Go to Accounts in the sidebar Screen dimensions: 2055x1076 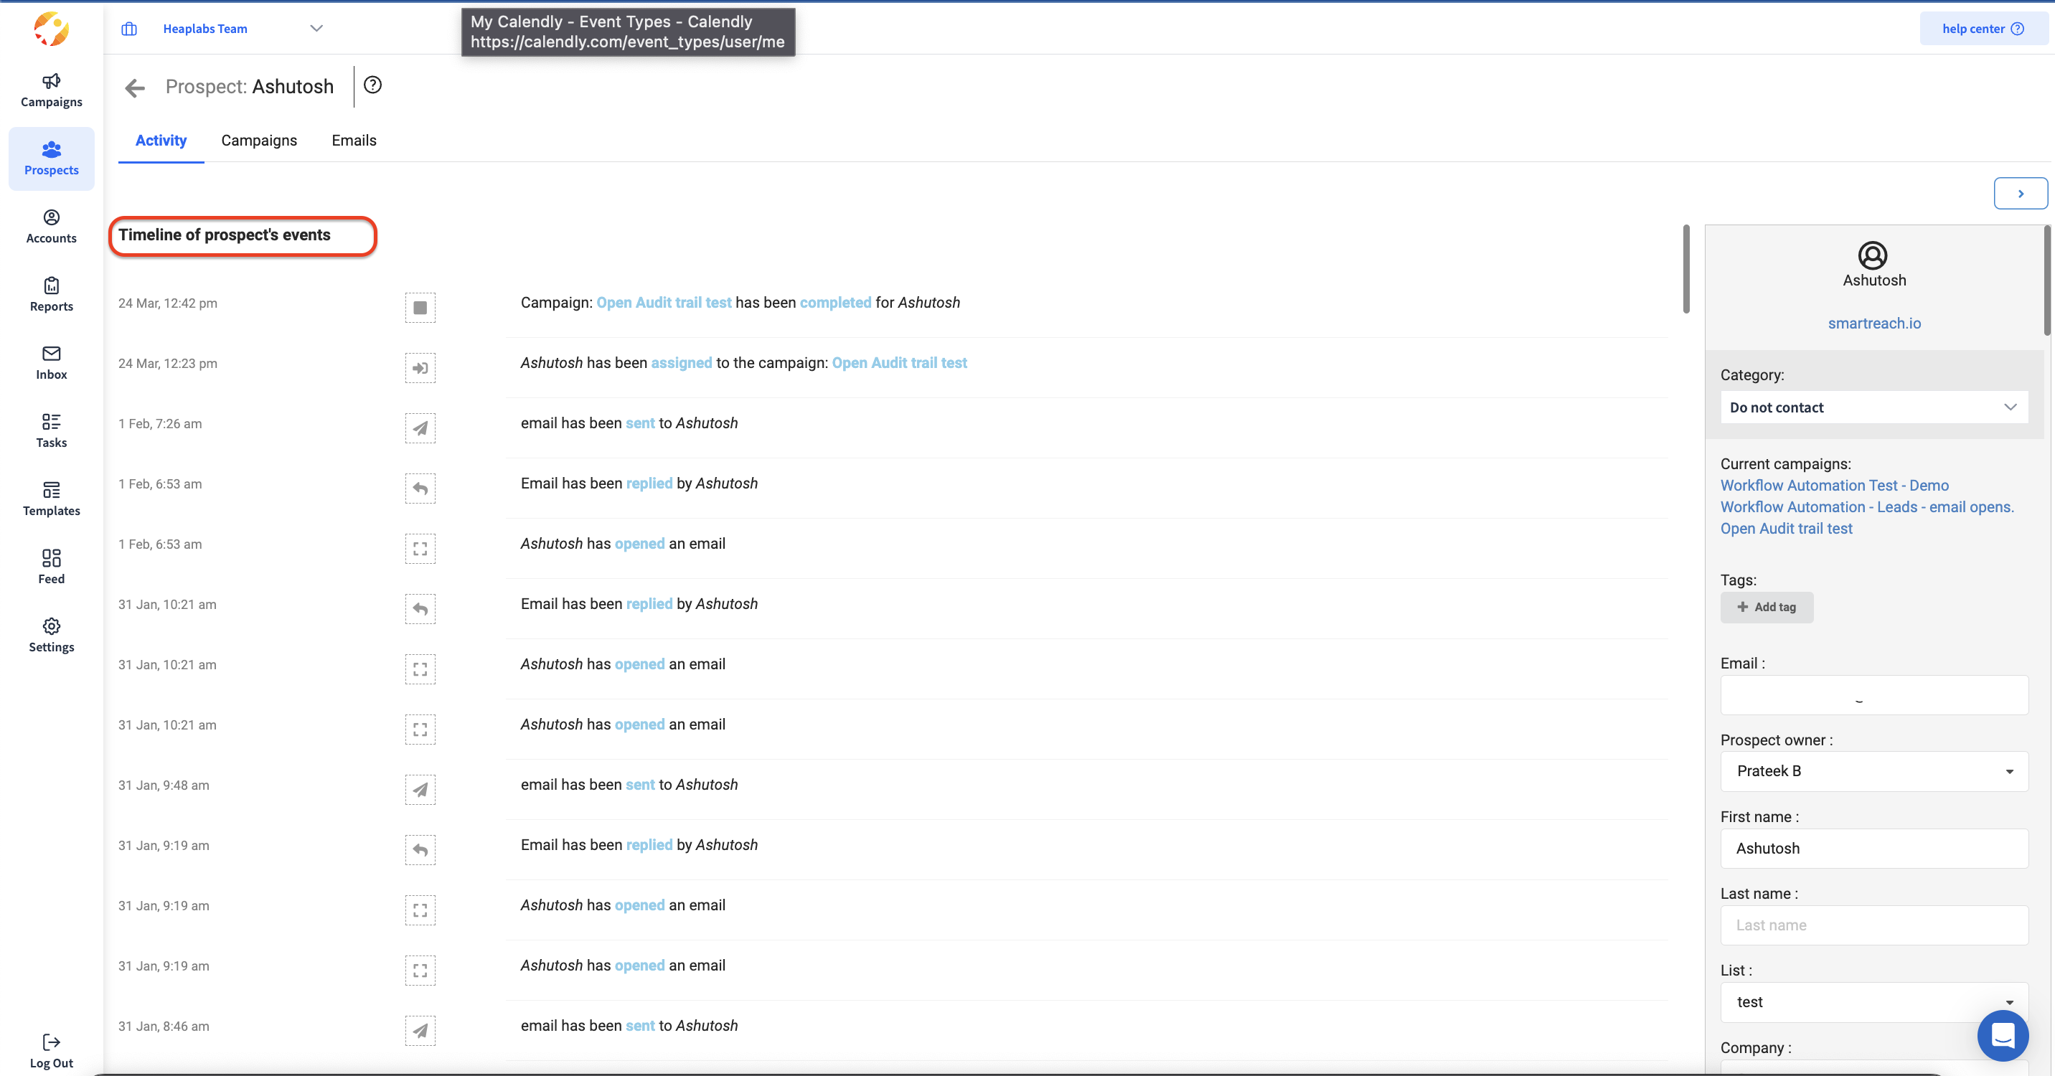[51, 226]
